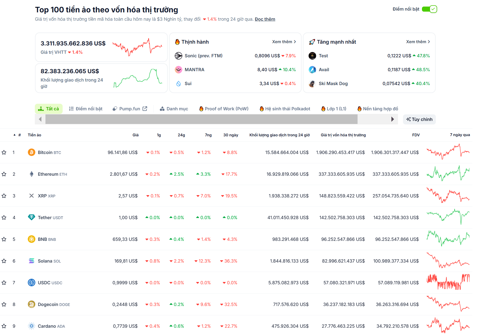Click the Bitcoin logo icon
This screenshot has width=477, height=334.
click(32, 152)
